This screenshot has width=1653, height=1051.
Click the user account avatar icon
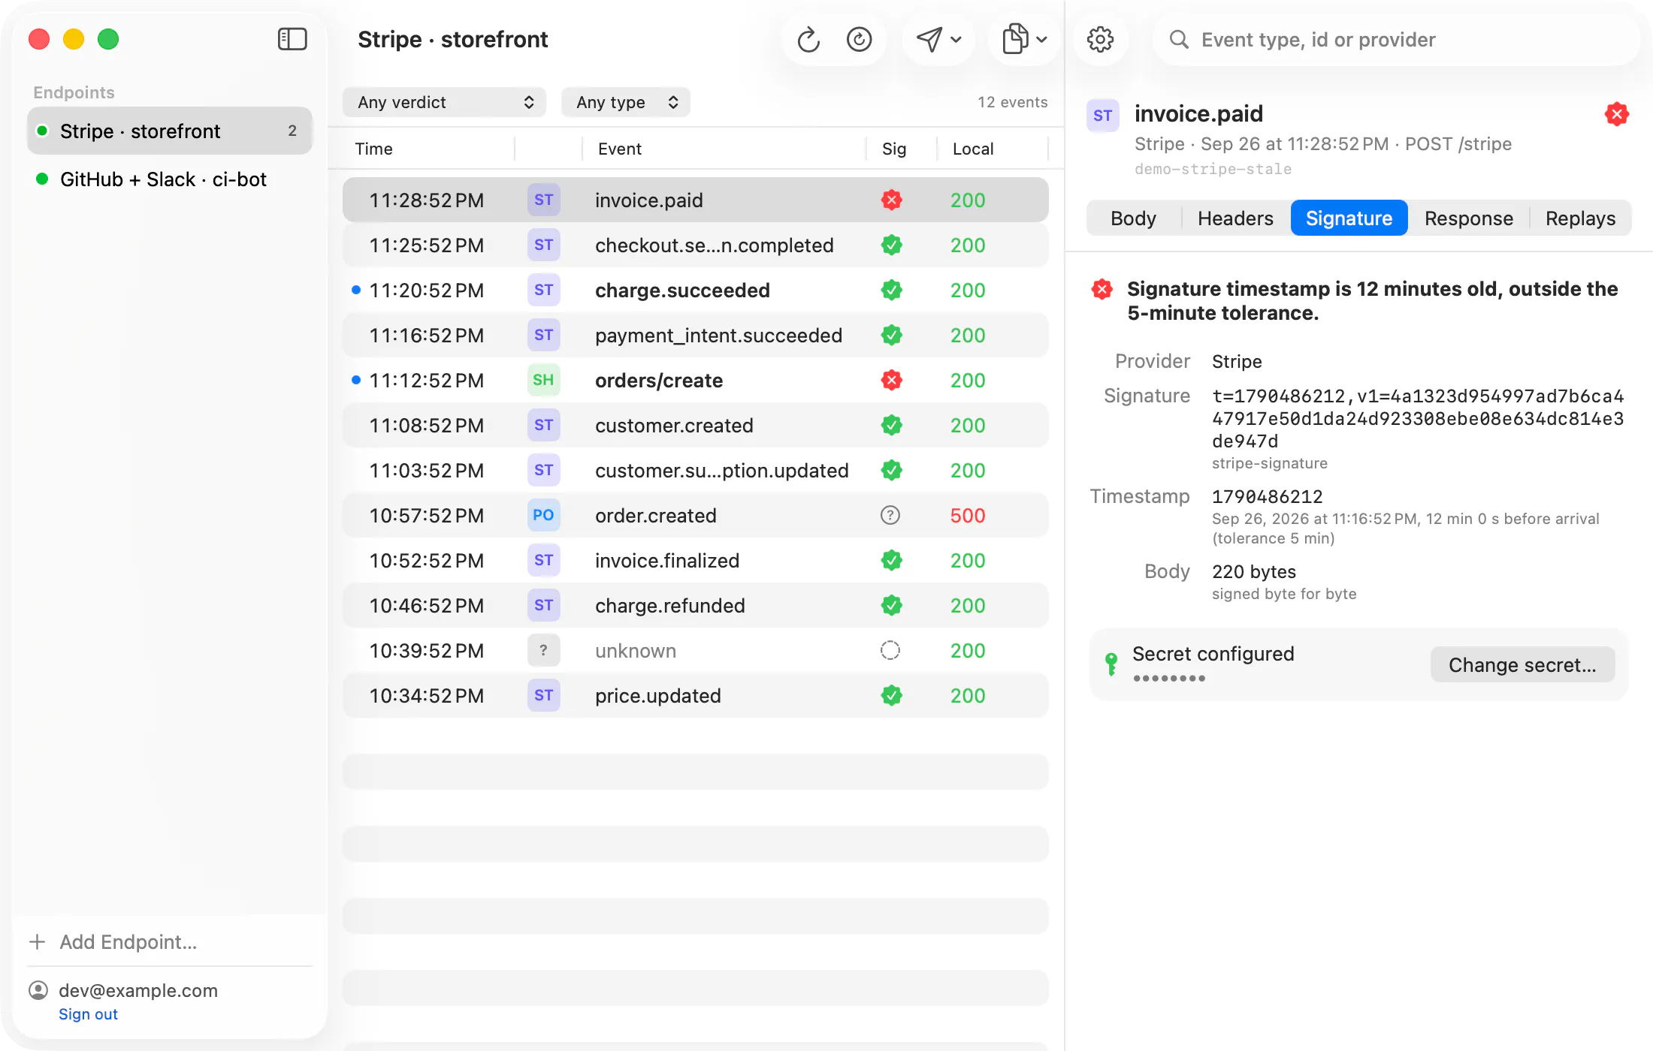tap(38, 991)
